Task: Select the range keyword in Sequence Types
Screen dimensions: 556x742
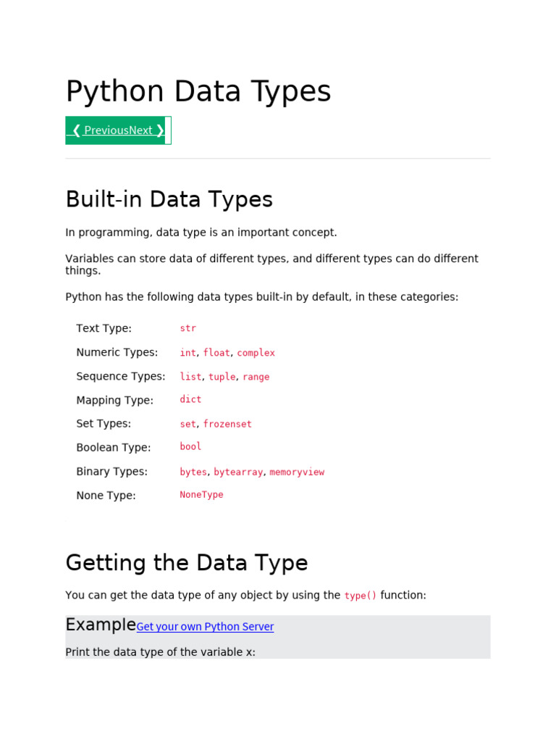Action: (x=256, y=377)
